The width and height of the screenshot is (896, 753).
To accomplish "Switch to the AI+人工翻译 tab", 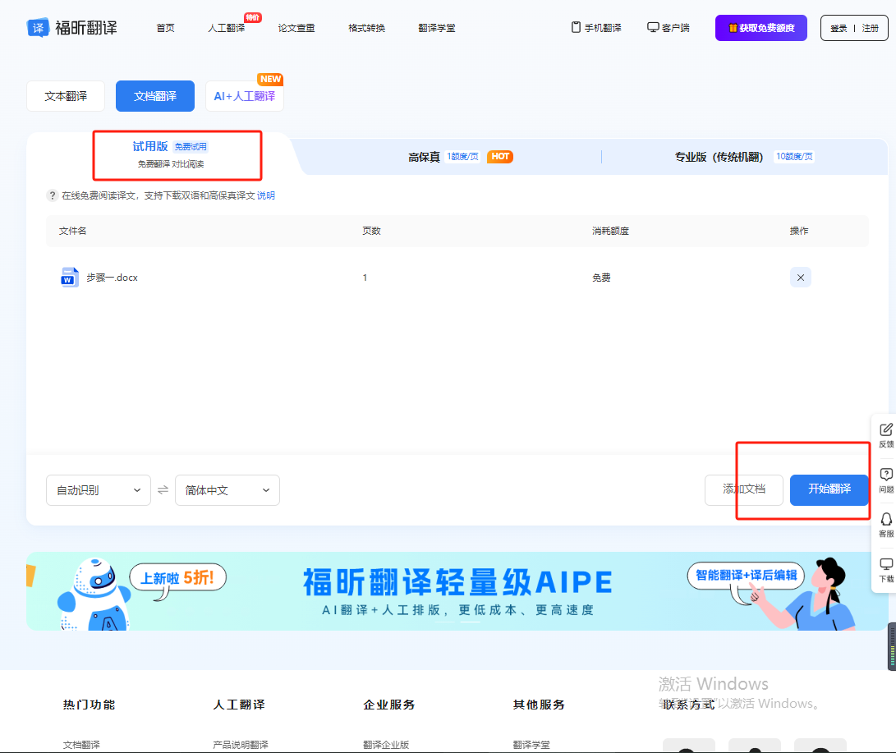I will click(x=245, y=96).
